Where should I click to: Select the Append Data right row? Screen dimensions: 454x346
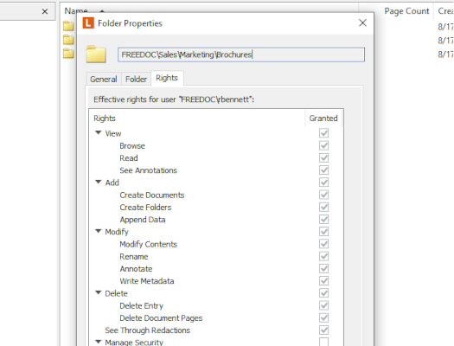point(143,220)
